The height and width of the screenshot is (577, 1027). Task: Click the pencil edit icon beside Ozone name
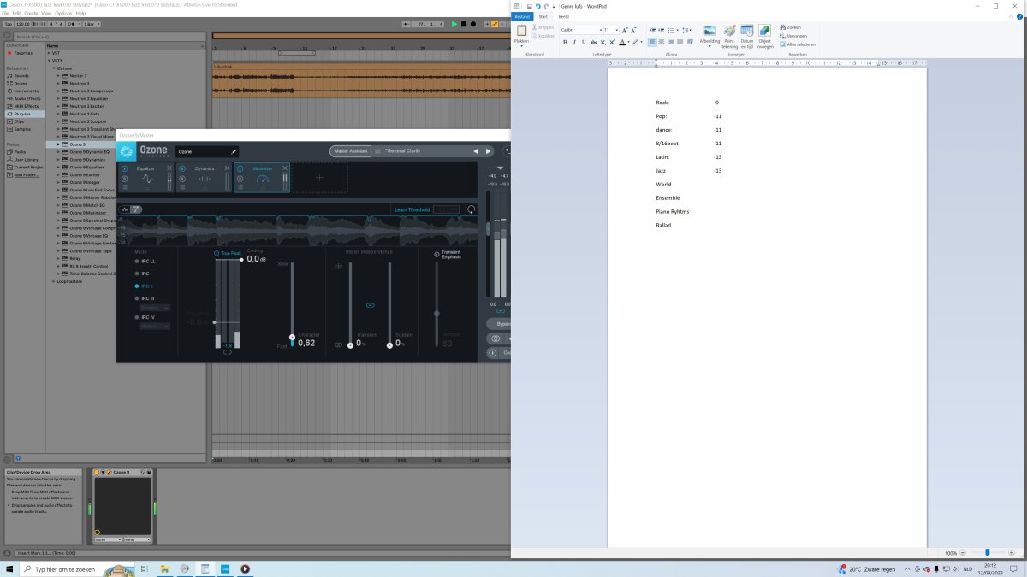pos(233,151)
